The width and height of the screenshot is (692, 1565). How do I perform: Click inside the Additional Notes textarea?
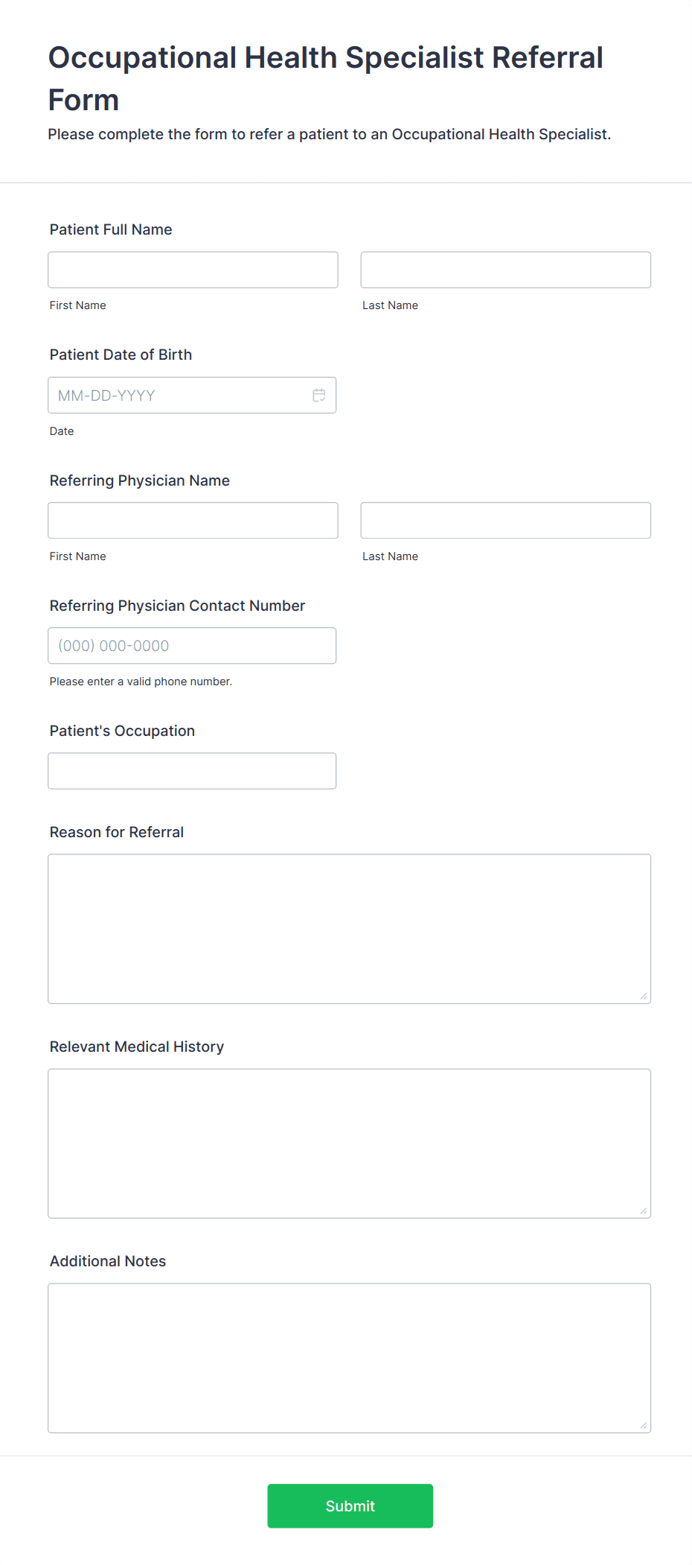(349, 1356)
